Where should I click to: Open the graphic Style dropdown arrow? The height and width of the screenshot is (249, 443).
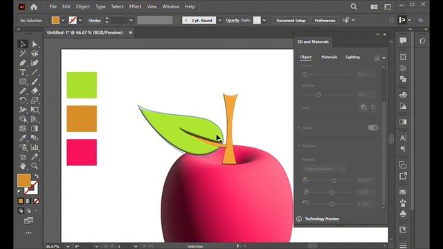[264, 20]
